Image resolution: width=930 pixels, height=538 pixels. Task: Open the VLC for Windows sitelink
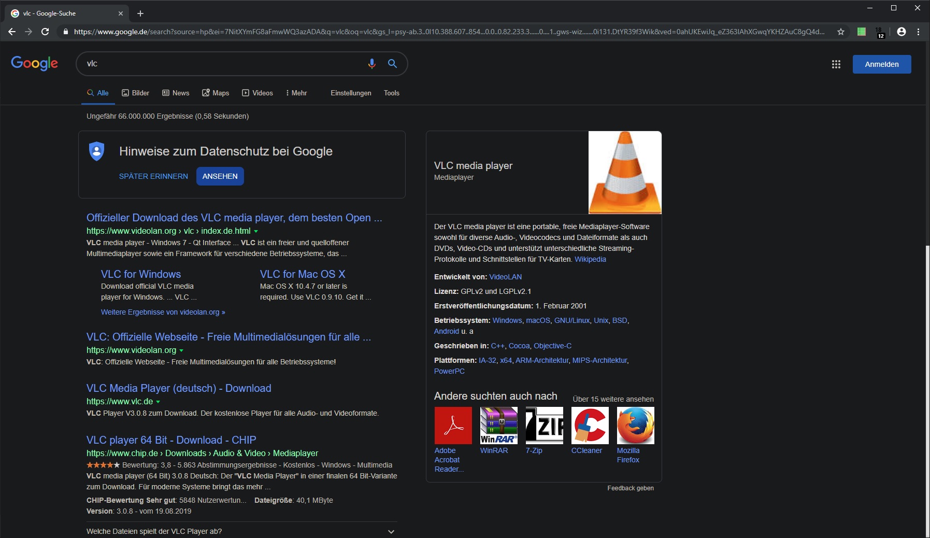tap(141, 274)
